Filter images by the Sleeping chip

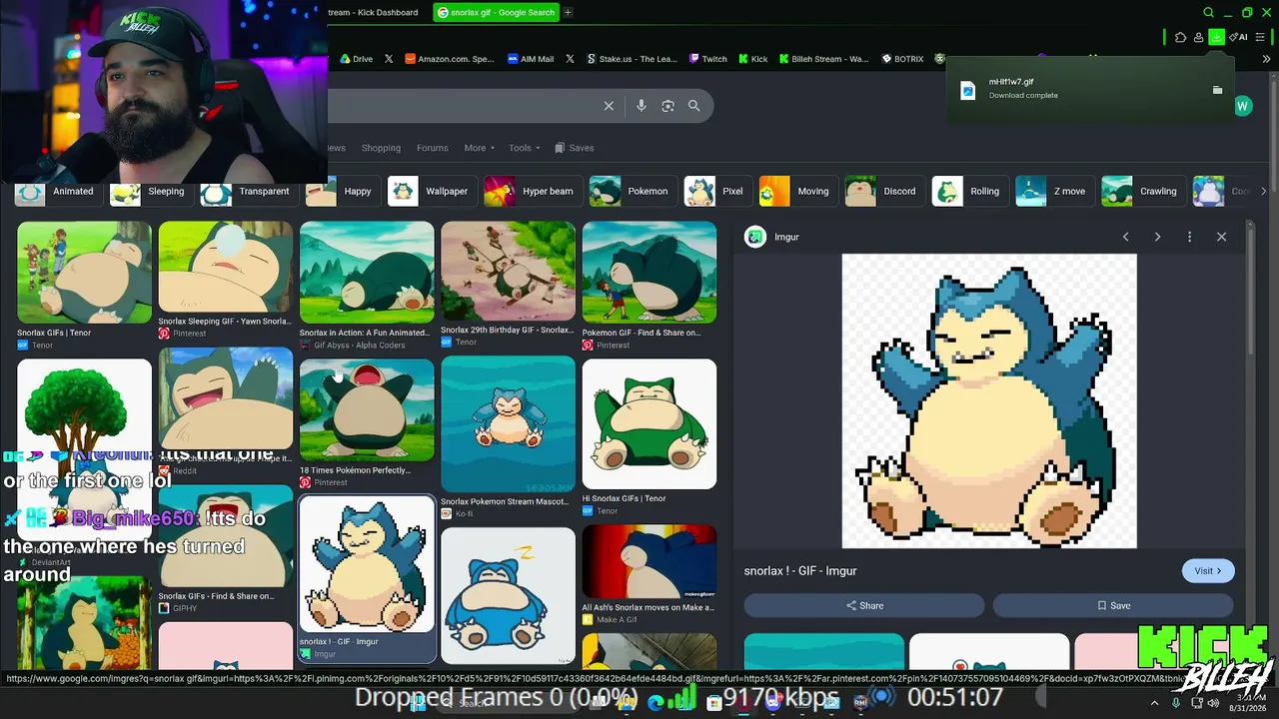pyautogui.click(x=151, y=191)
